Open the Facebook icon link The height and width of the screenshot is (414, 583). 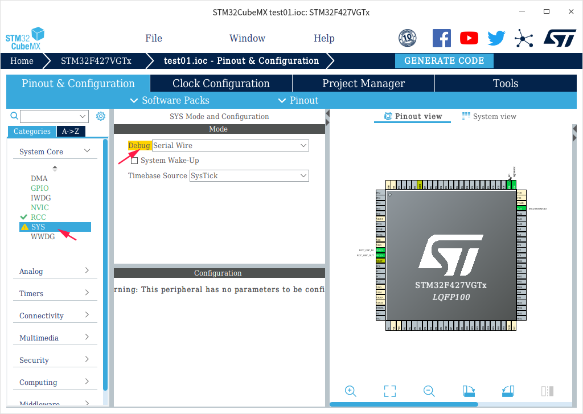[442, 38]
